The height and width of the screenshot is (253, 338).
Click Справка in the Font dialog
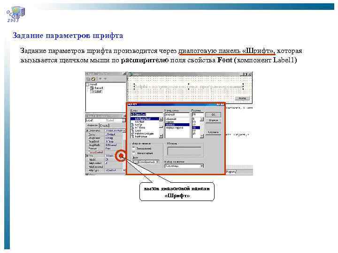click(214, 132)
